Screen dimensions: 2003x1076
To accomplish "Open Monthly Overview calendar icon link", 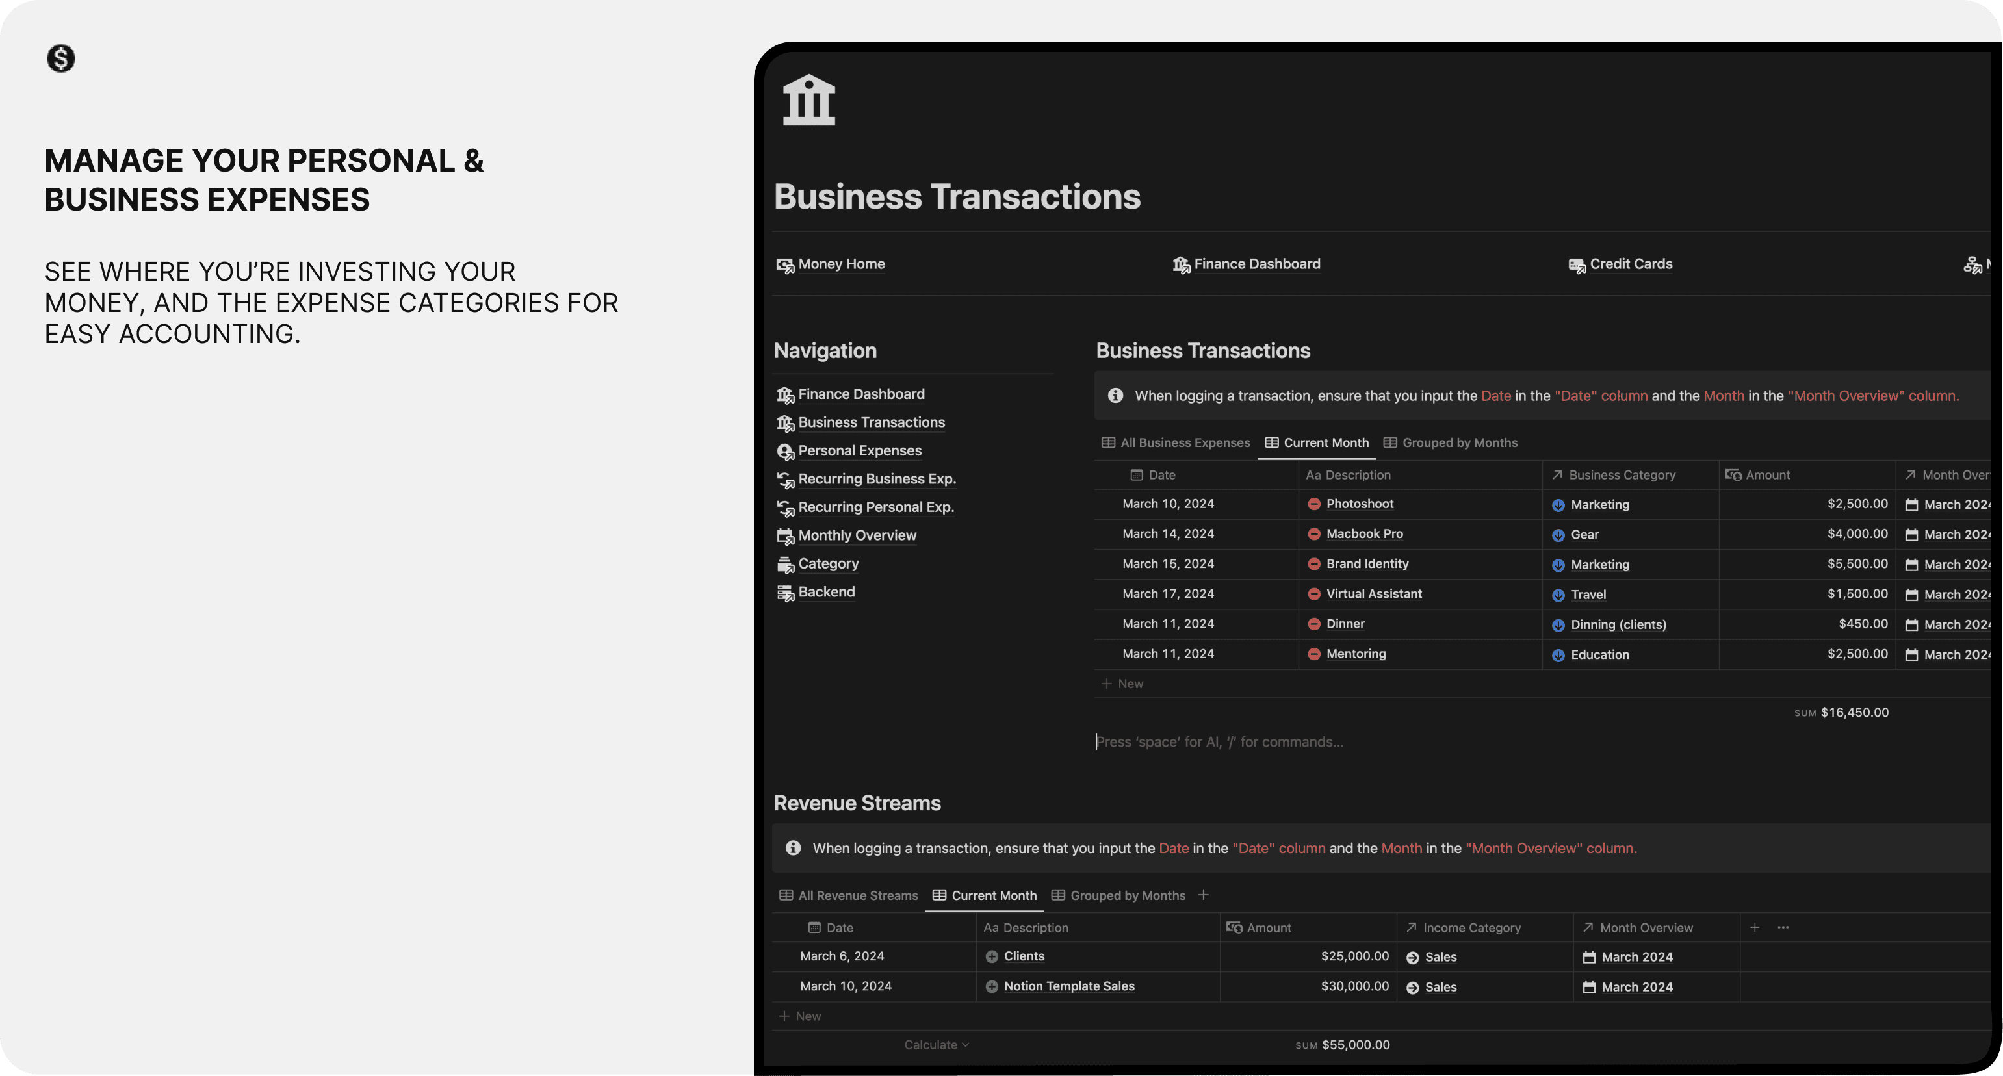I will point(784,537).
